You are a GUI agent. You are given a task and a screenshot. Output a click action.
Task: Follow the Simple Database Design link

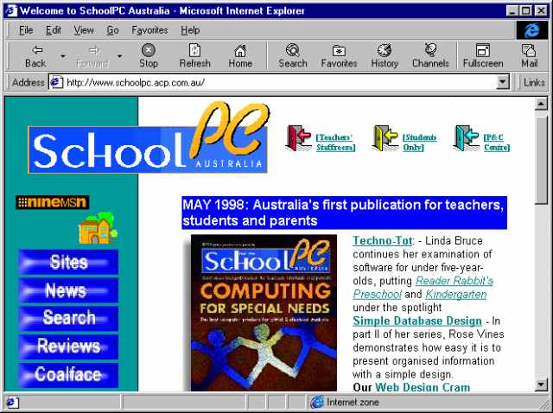pos(417,321)
